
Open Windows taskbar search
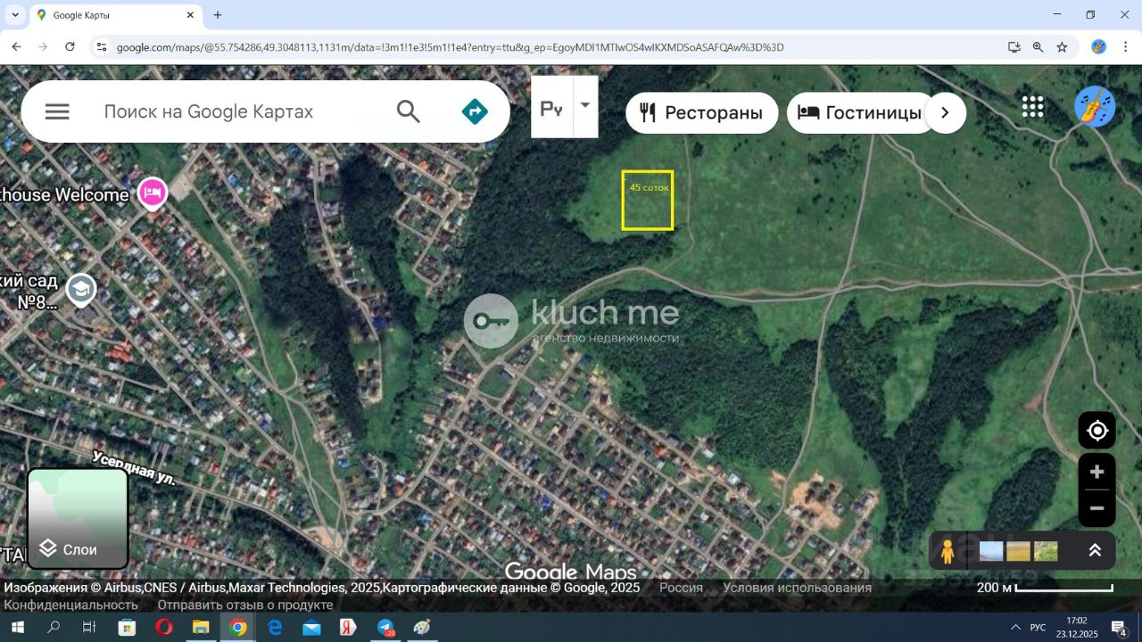click(54, 628)
